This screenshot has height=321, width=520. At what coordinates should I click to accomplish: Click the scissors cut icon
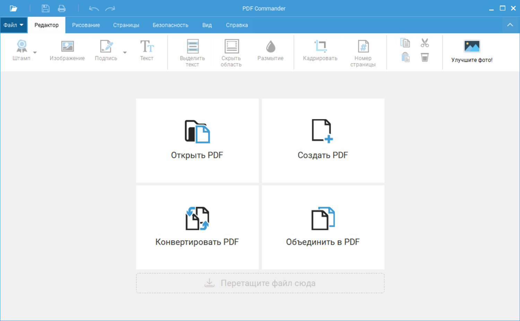coord(425,43)
